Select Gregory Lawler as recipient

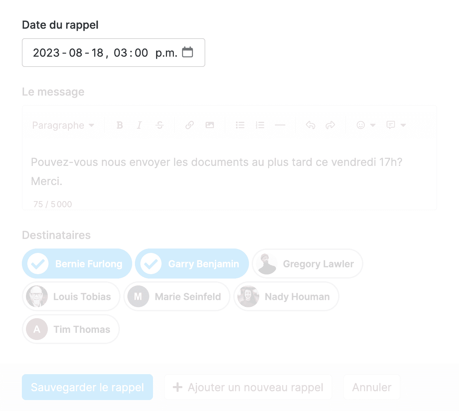click(x=307, y=264)
